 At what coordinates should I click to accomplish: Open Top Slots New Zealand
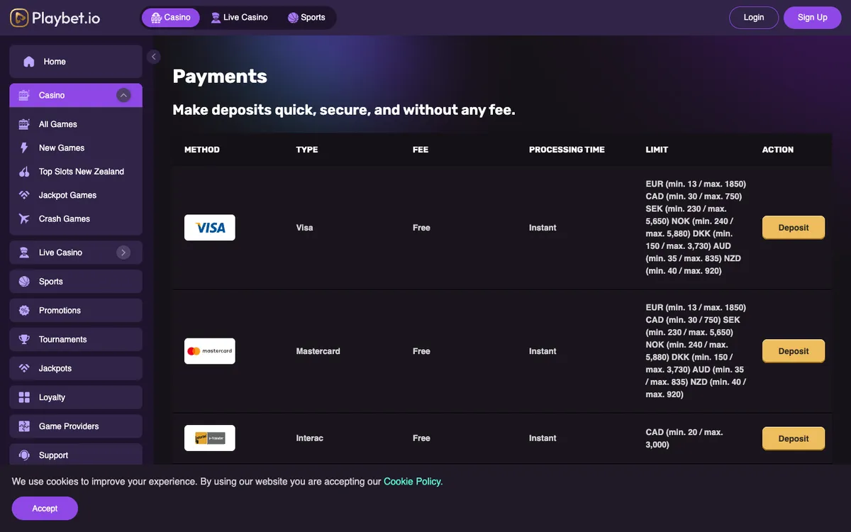76,172
